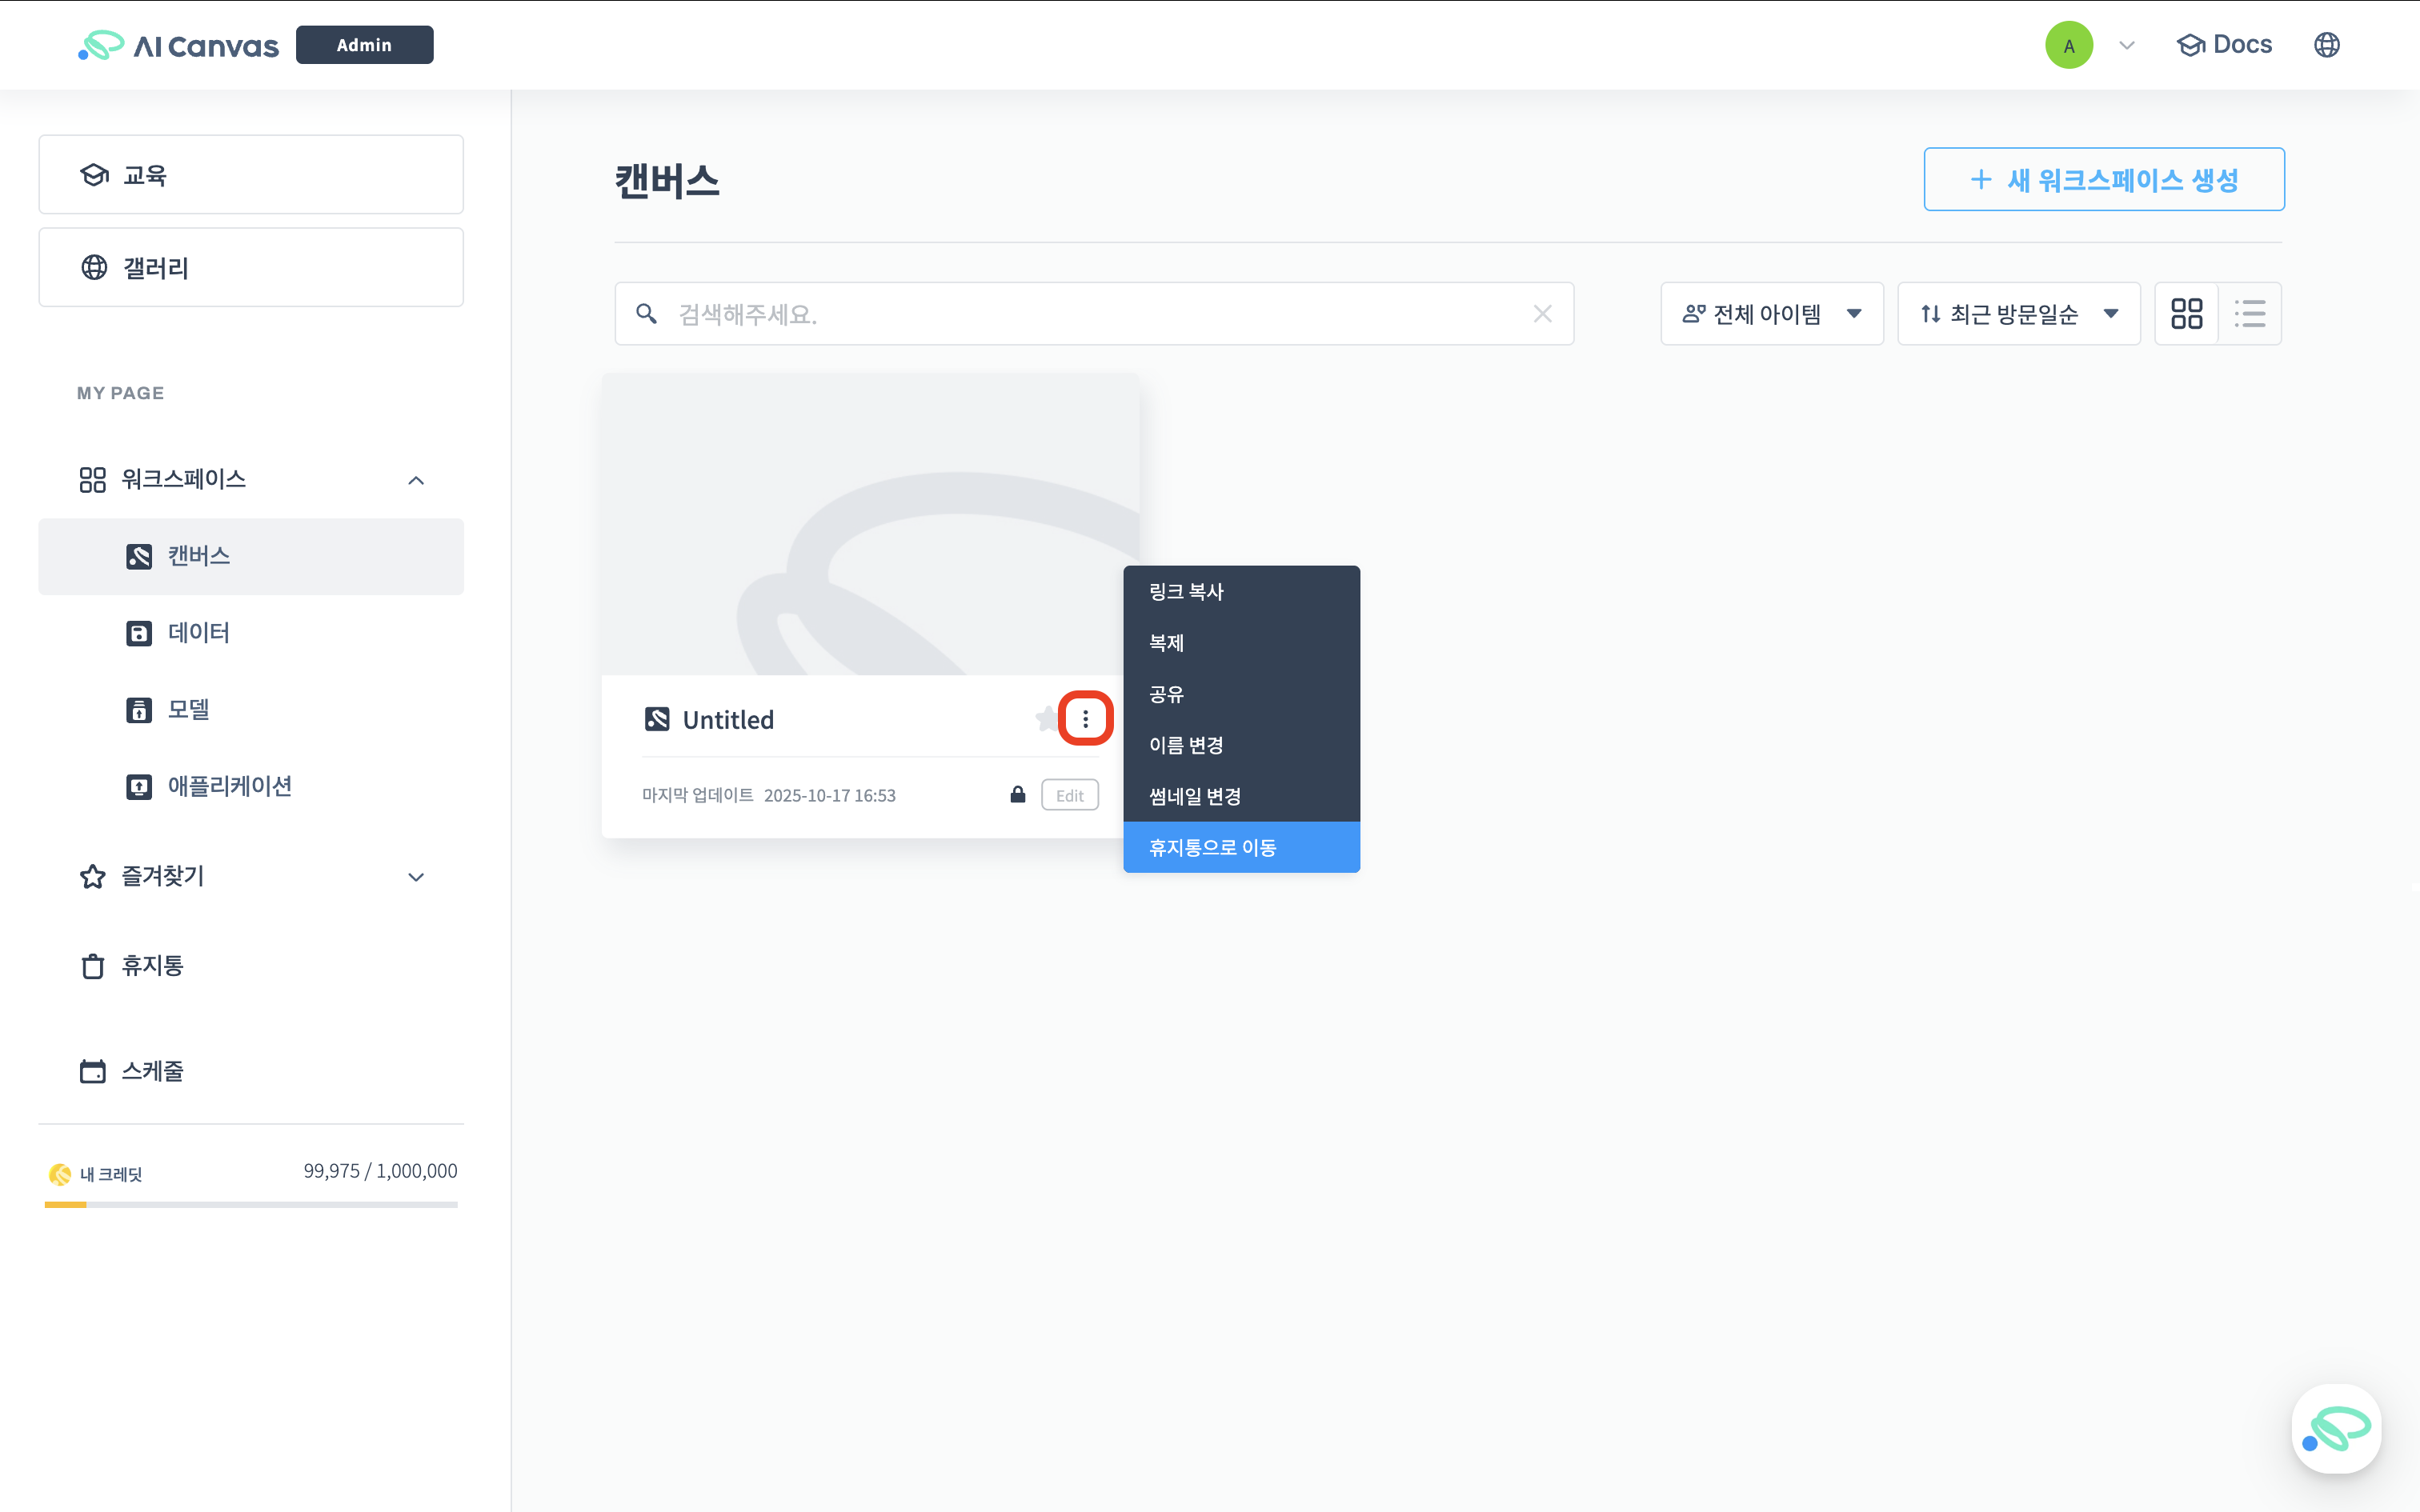This screenshot has height=1512, width=2420.
Task: Open the 교육 education section
Action: coord(250,175)
